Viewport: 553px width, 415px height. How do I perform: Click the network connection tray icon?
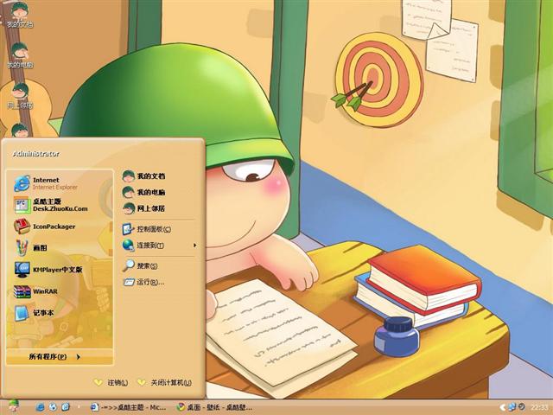[x=512, y=407]
